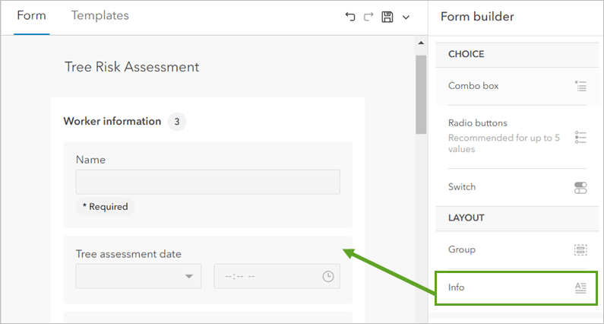Click the * Required label
The height and width of the screenshot is (324, 604).
pyautogui.click(x=106, y=207)
